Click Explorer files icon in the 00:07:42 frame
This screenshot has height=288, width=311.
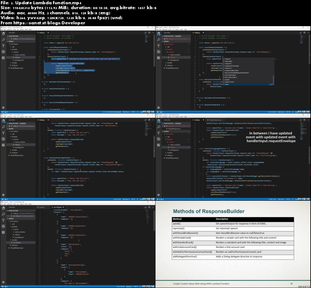click(x=3, y=208)
